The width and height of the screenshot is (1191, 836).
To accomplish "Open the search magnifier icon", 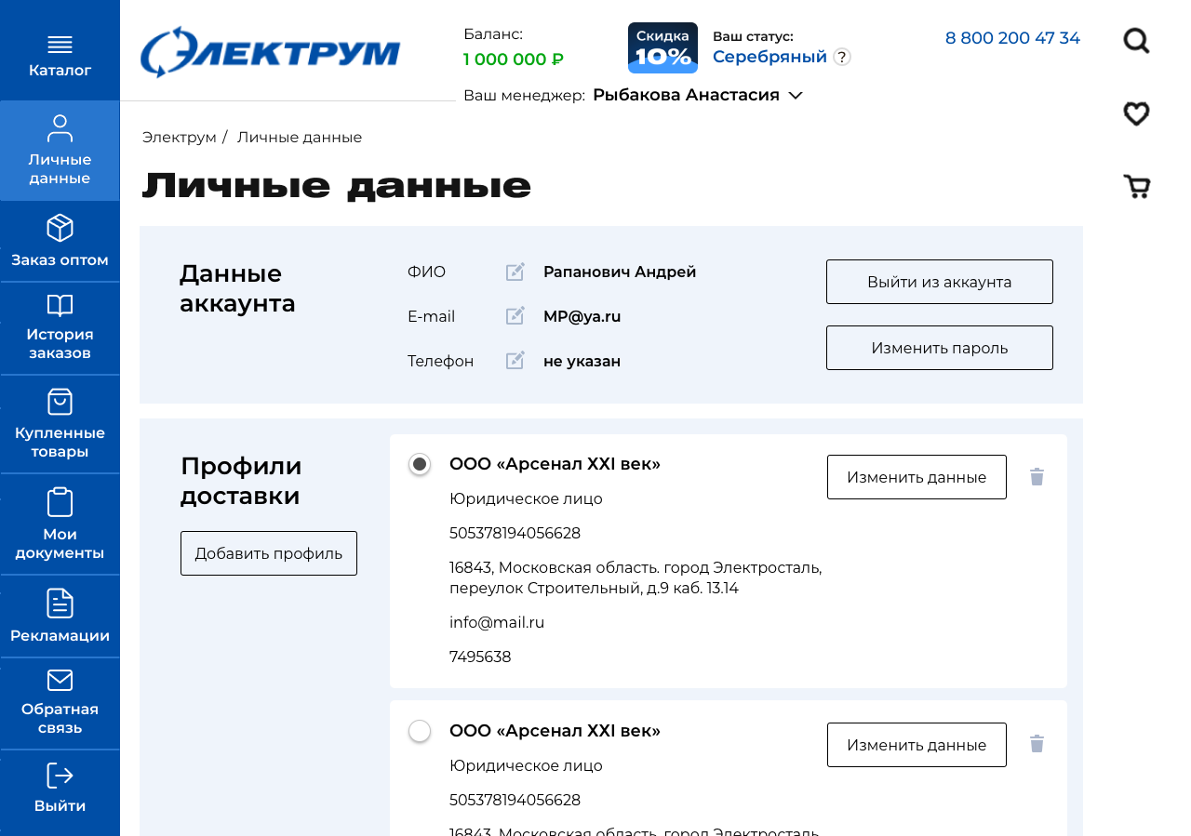I will [1136, 41].
